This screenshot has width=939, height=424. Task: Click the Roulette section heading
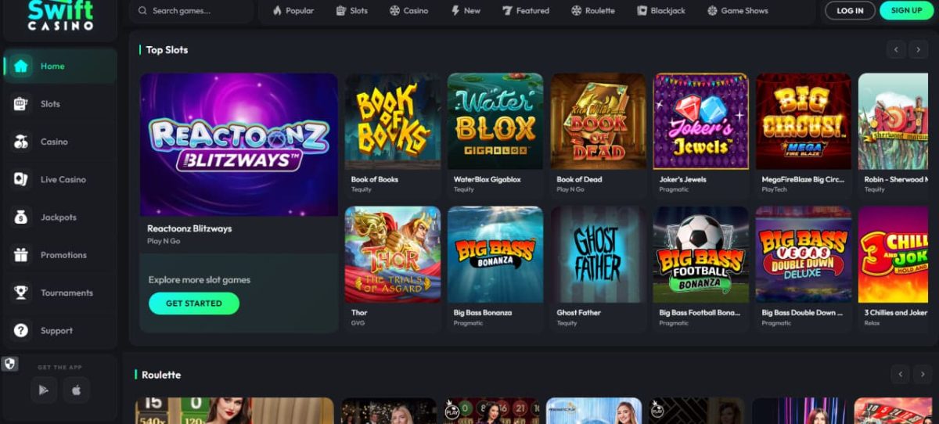pyautogui.click(x=161, y=375)
